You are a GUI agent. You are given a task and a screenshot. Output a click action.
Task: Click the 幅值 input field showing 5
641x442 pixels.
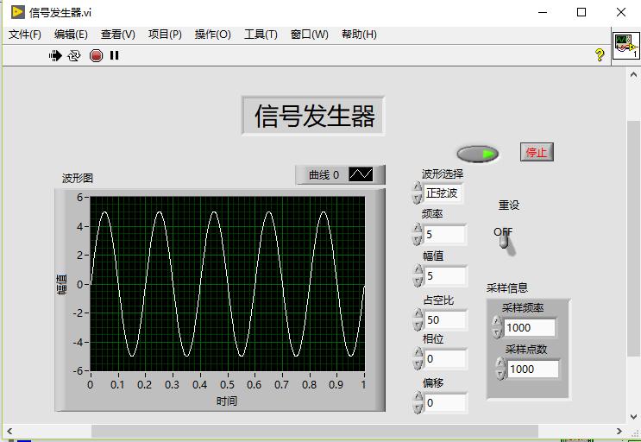coord(445,276)
